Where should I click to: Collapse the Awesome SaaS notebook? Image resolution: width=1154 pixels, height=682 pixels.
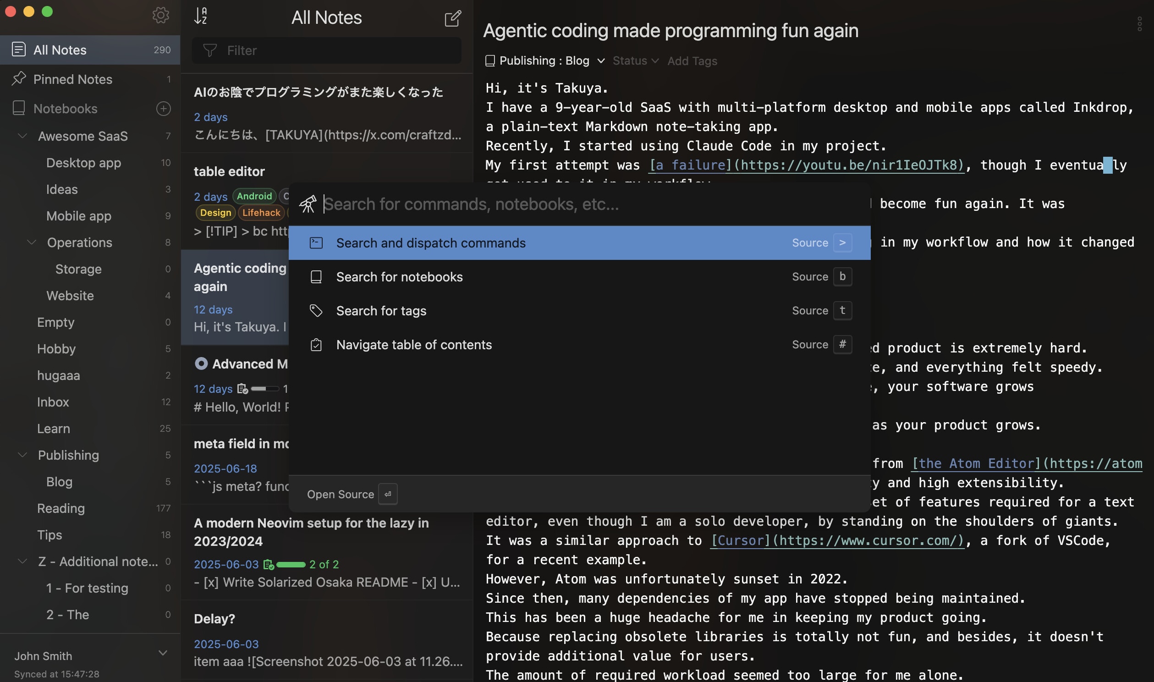(x=22, y=136)
